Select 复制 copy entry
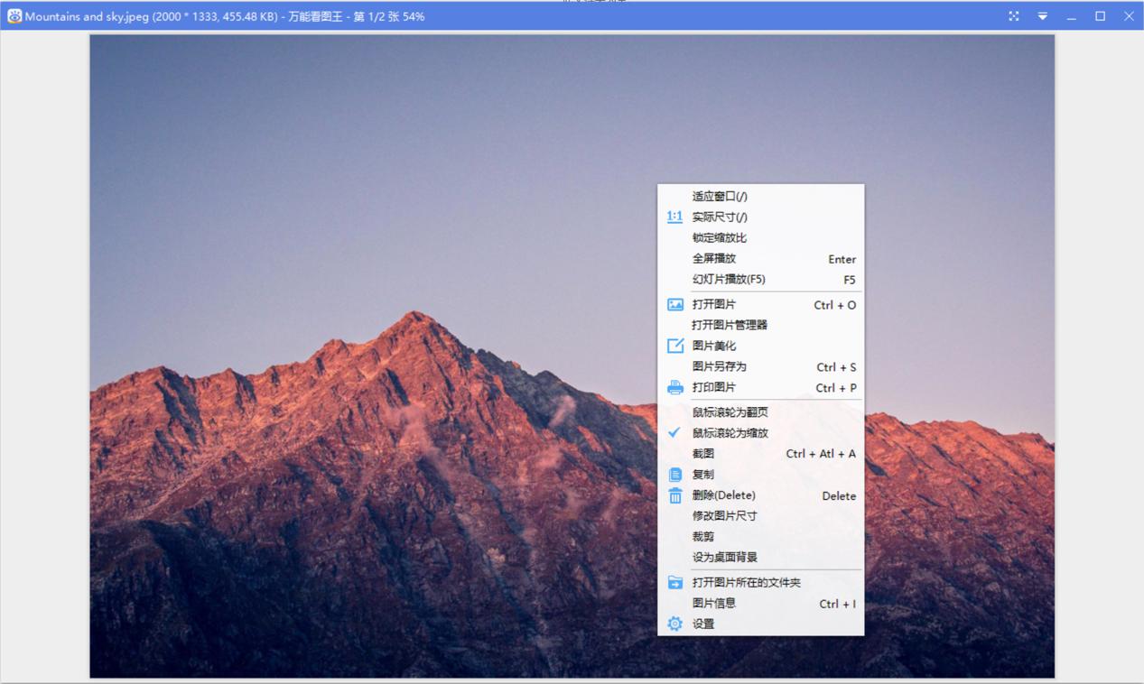This screenshot has width=1144, height=684. point(760,475)
